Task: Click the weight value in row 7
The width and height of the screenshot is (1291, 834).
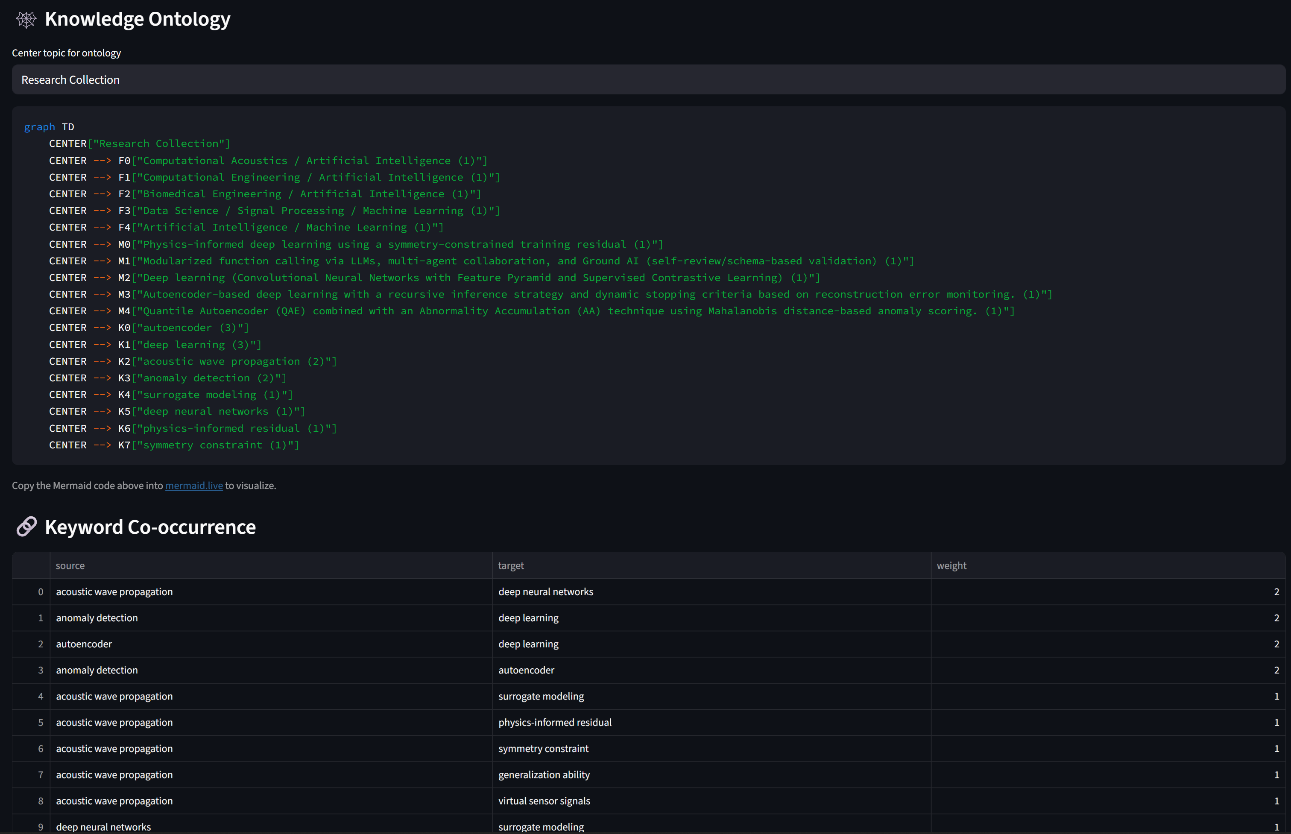Action: click(1108, 775)
